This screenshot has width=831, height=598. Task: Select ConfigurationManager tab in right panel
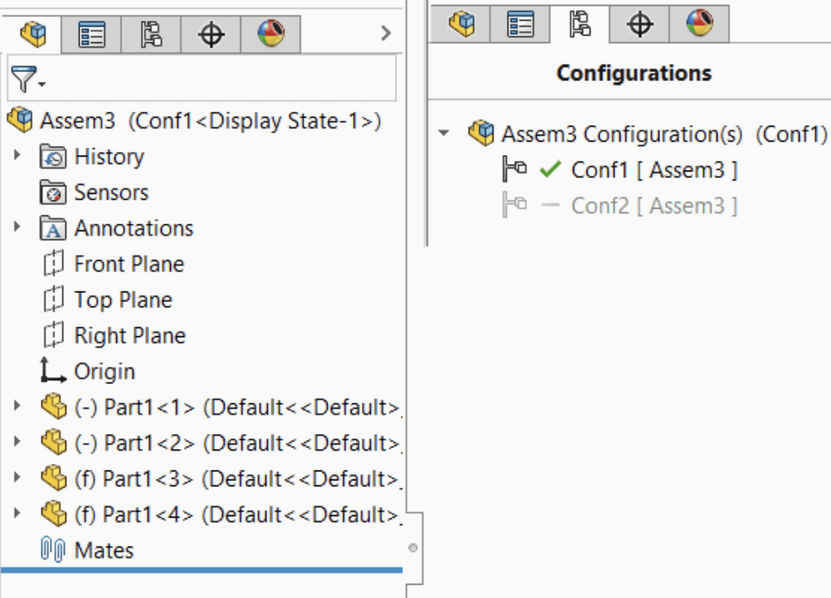tap(580, 24)
